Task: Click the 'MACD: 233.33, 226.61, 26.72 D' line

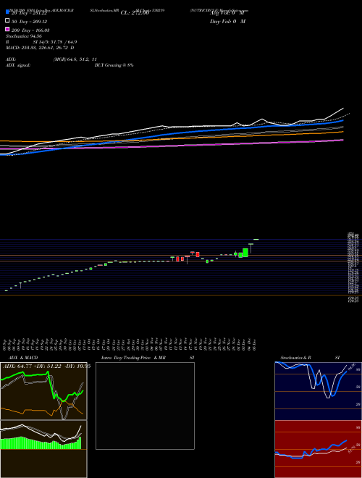Action: tap(40, 48)
